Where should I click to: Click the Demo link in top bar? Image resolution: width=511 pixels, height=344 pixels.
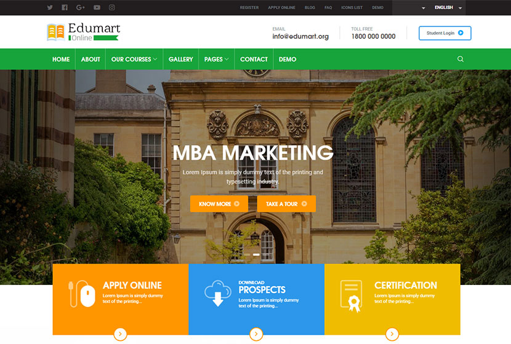(x=378, y=7)
